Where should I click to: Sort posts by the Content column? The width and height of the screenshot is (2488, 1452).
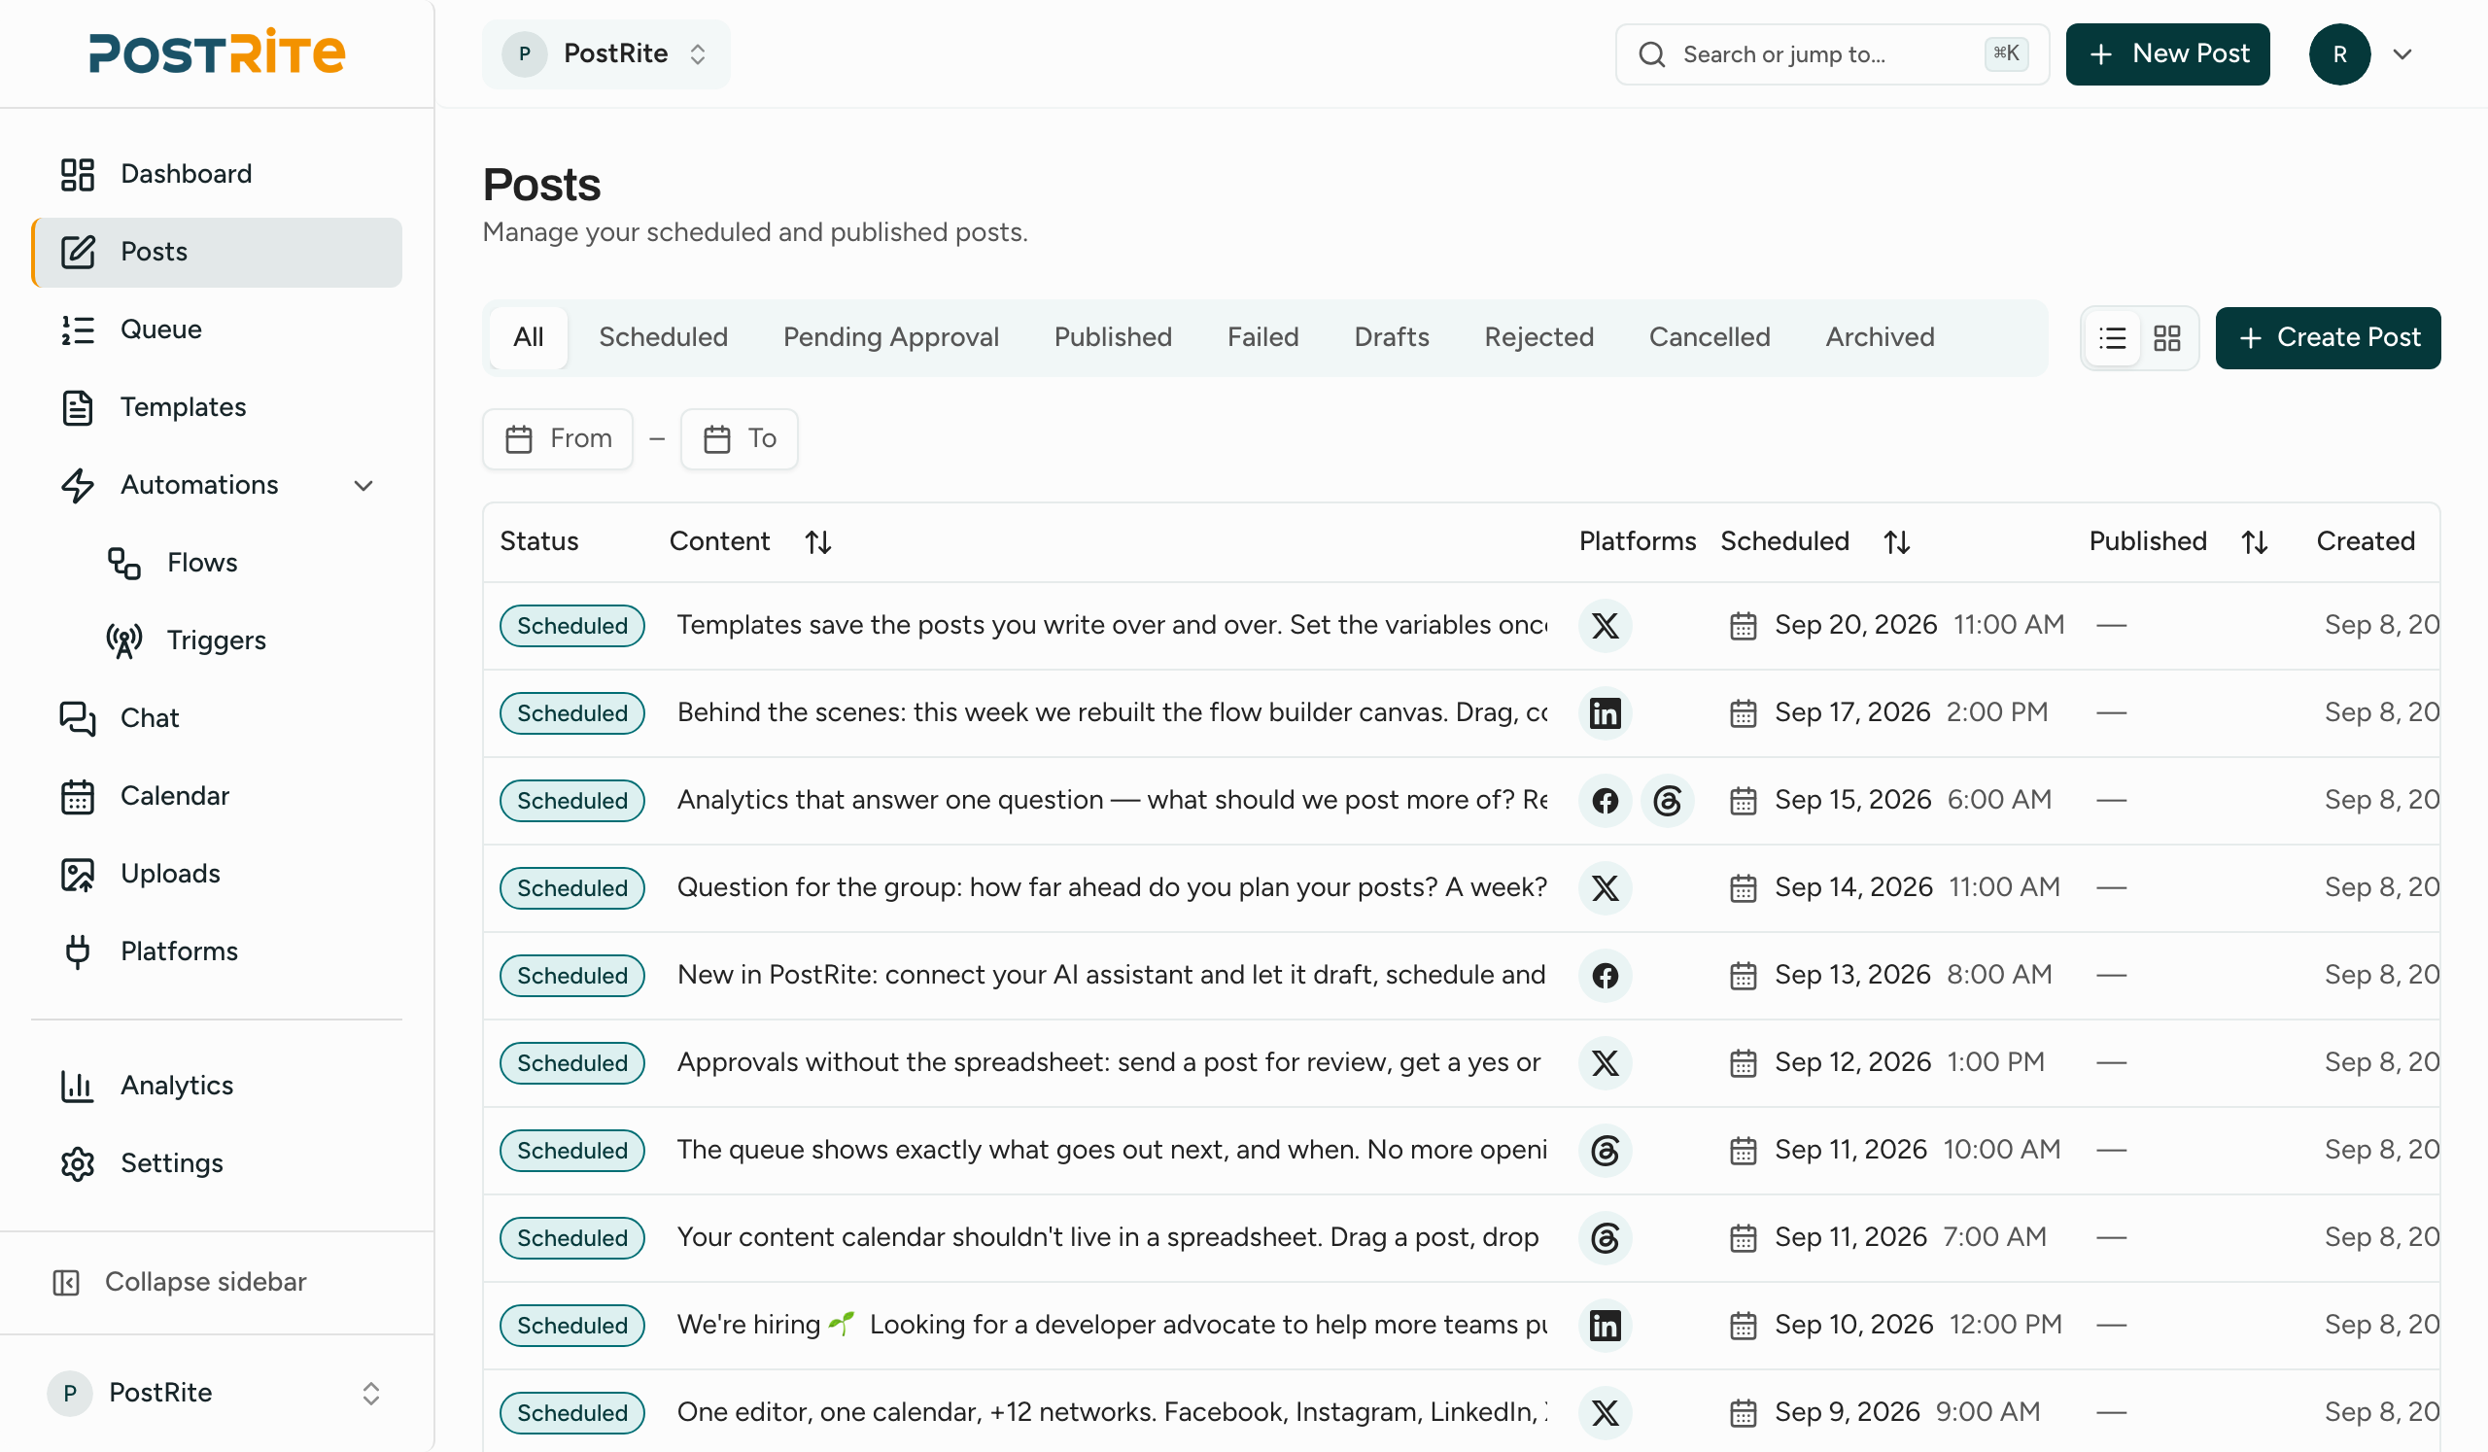point(817,542)
